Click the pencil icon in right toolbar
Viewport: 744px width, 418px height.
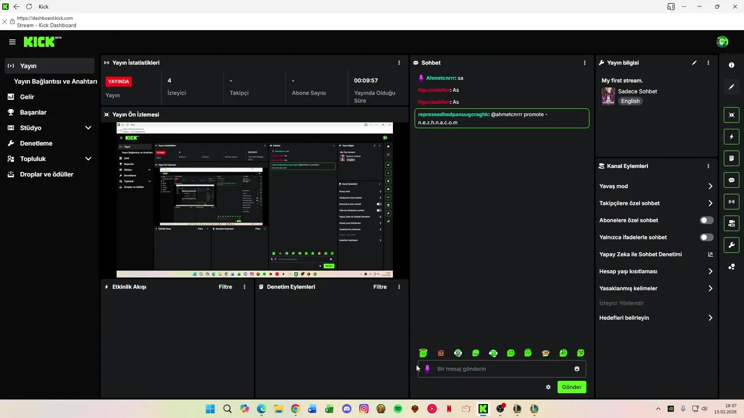[x=732, y=87]
